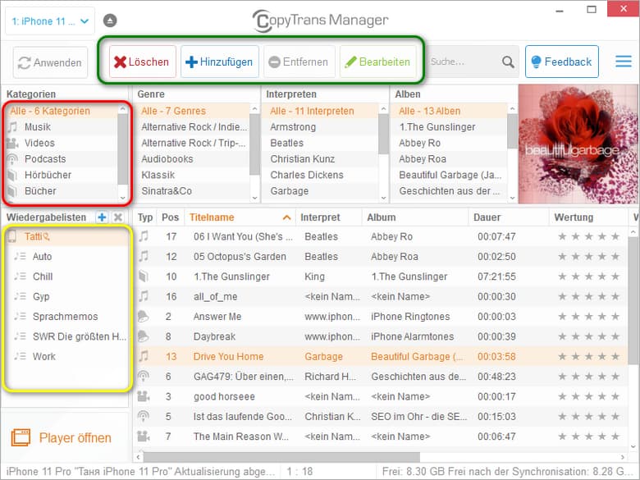Open the hamburger main menu
The image size is (640, 480).
624,62
